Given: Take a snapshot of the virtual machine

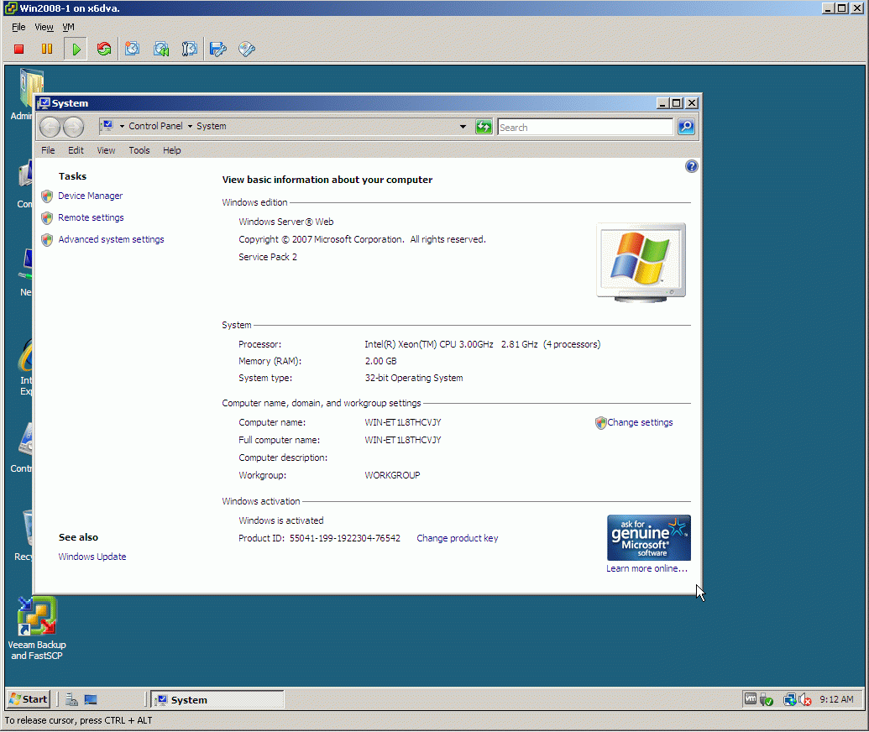Looking at the screenshot, I should (x=132, y=50).
